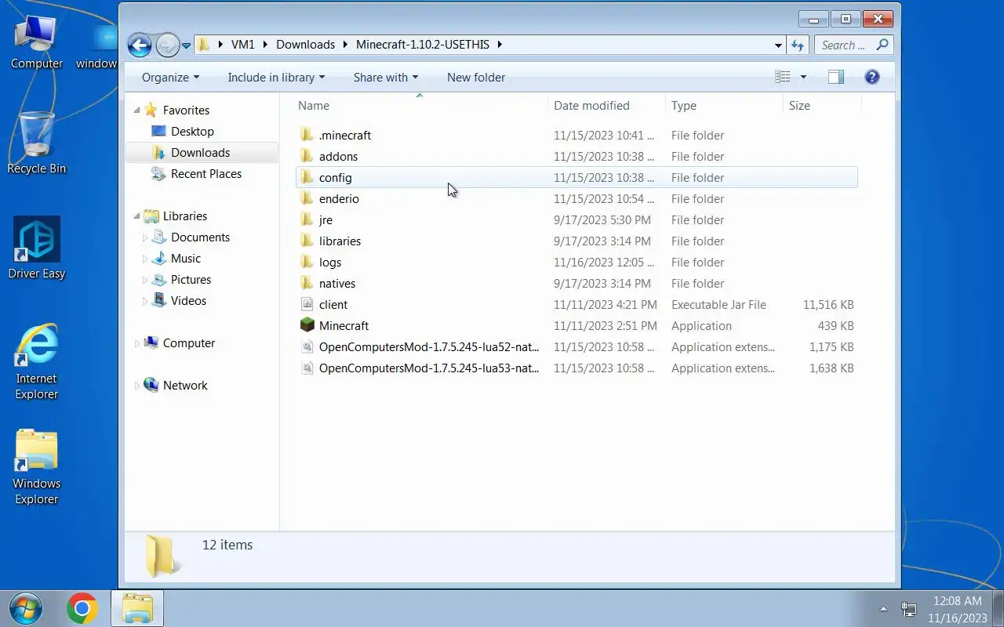Select Downloads under Favorites
The image size is (1004, 627).
pyautogui.click(x=200, y=152)
